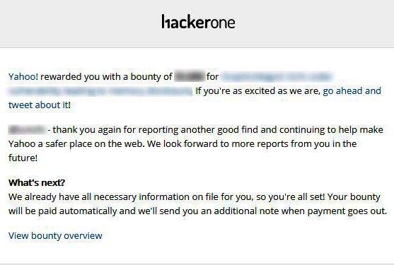394x265 pixels.
Task: Click the 'If you're as excited as we are' sentence
Action: click(x=257, y=91)
